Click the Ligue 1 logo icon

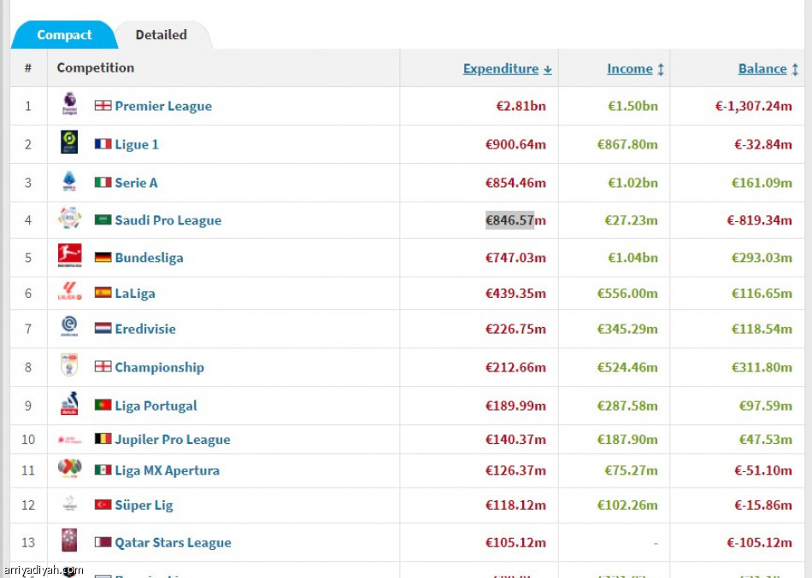point(69,143)
